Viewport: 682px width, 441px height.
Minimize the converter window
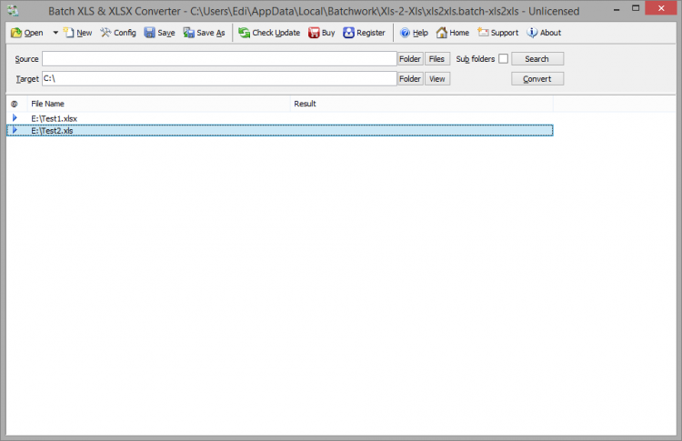pos(617,9)
